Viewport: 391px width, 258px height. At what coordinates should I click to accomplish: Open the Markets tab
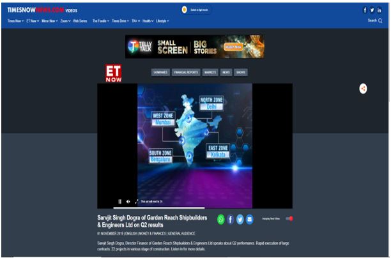point(210,72)
